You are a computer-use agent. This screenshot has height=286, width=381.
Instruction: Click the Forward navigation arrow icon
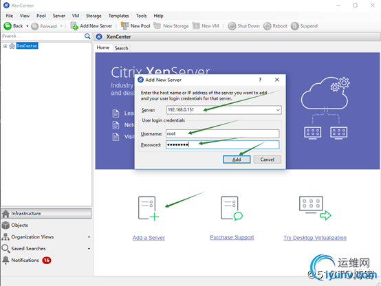35,26
